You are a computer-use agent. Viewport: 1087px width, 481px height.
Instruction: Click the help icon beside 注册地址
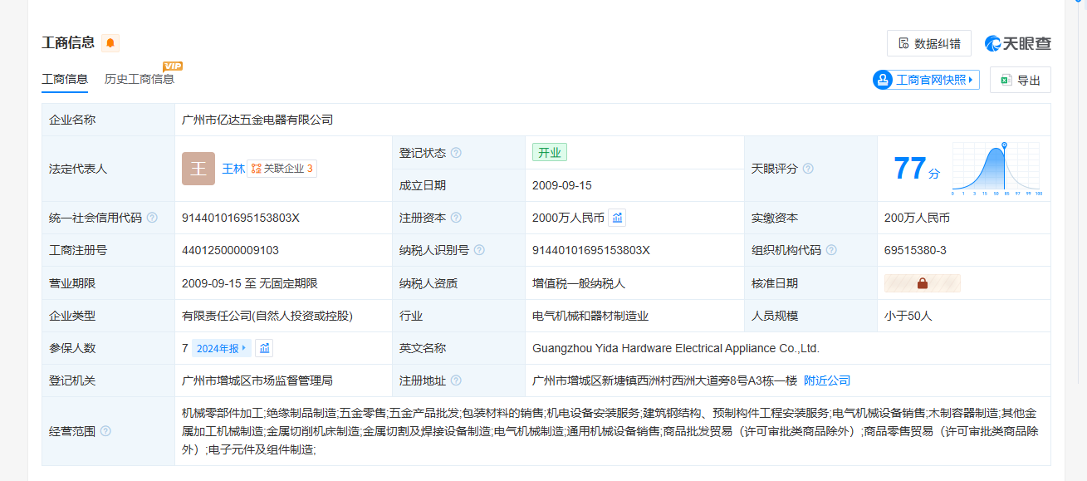(x=456, y=380)
